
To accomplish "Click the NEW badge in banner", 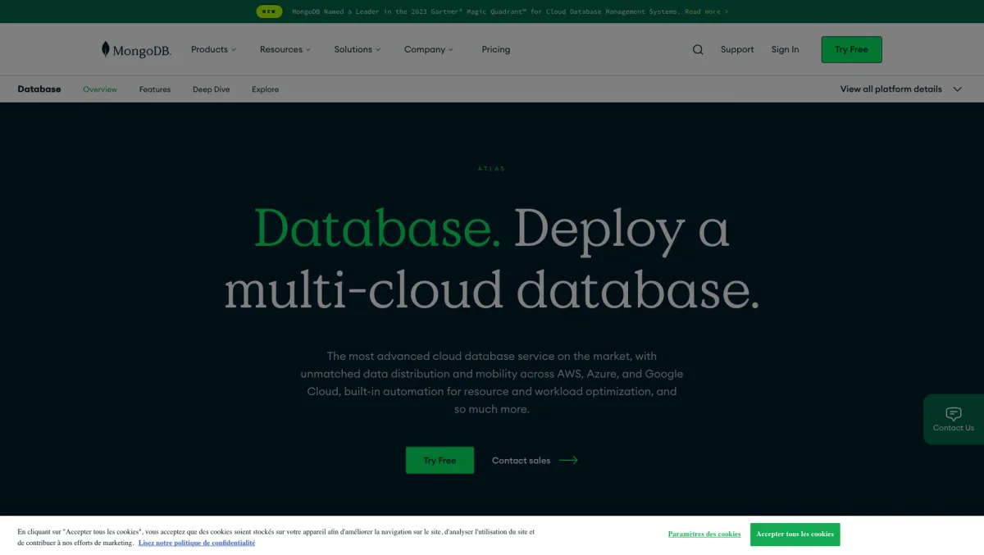I will point(269,11).
